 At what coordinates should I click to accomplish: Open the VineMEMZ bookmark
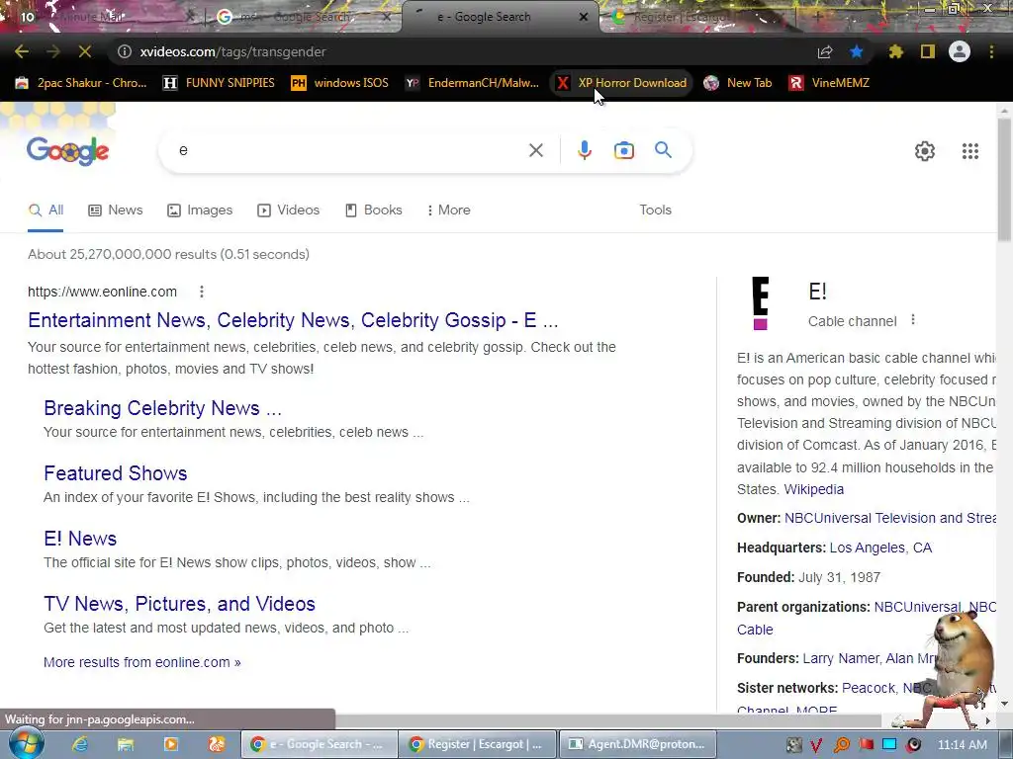830,83
